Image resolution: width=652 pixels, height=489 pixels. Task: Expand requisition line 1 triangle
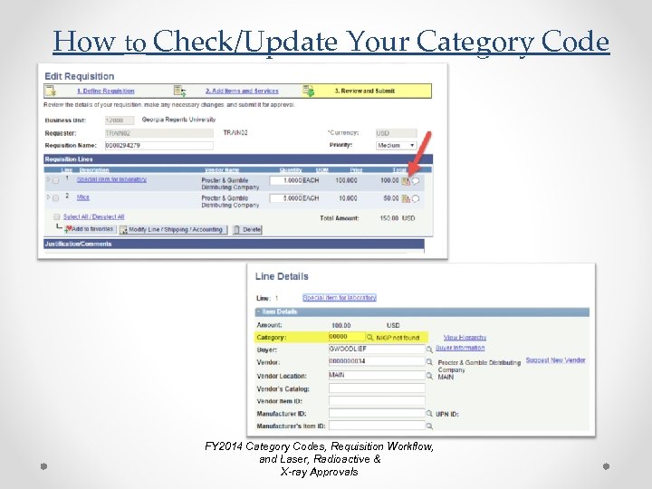click(48, 179)
